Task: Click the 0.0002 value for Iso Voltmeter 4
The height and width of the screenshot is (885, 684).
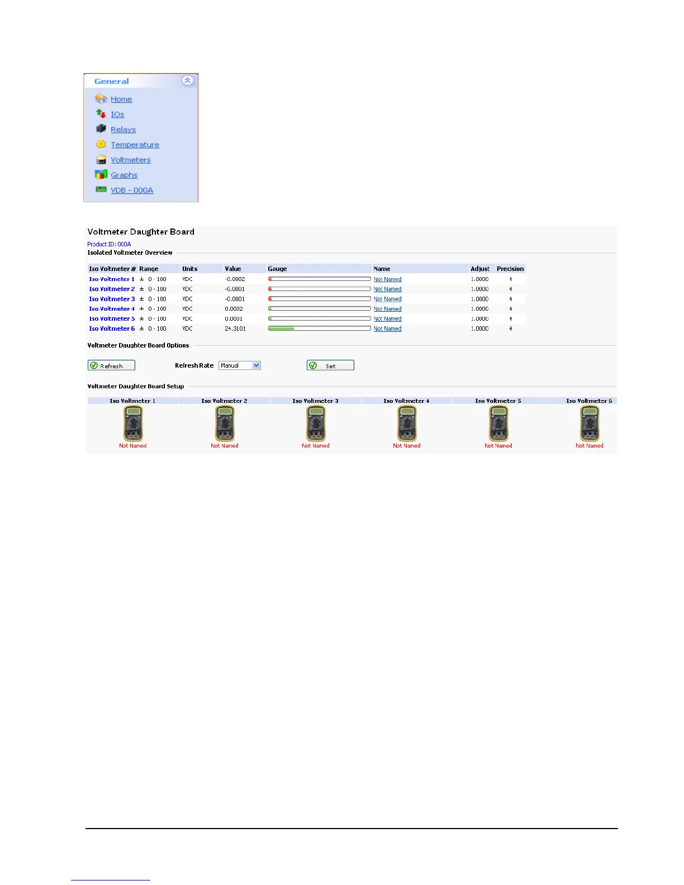Action: coord(234,309)
